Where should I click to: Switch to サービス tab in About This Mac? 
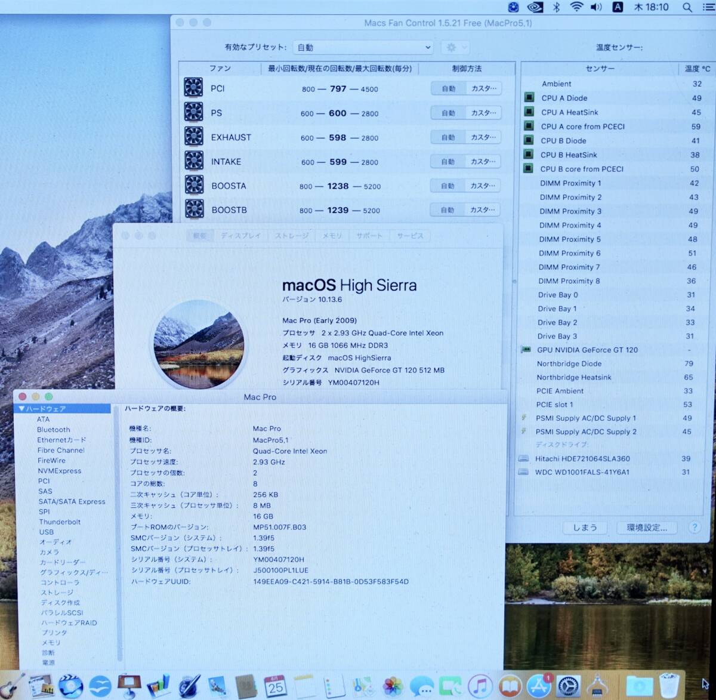click(x=410, y=236)
